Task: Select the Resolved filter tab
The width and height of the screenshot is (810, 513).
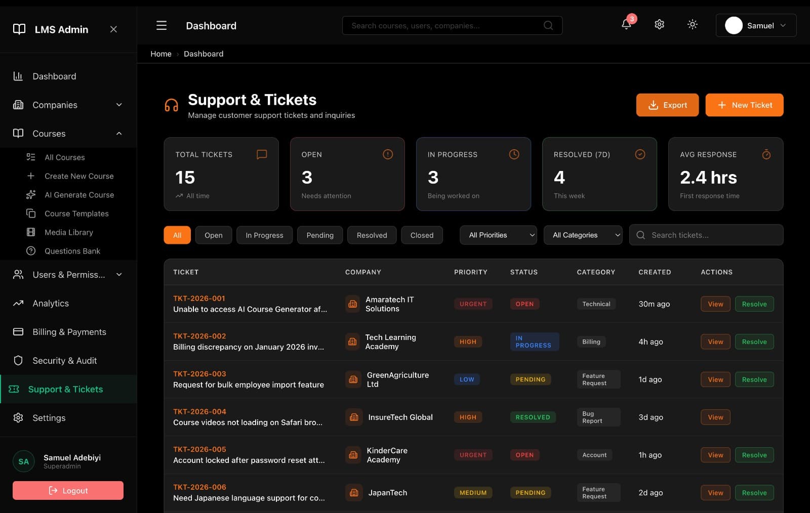Action: pos(372,235)
